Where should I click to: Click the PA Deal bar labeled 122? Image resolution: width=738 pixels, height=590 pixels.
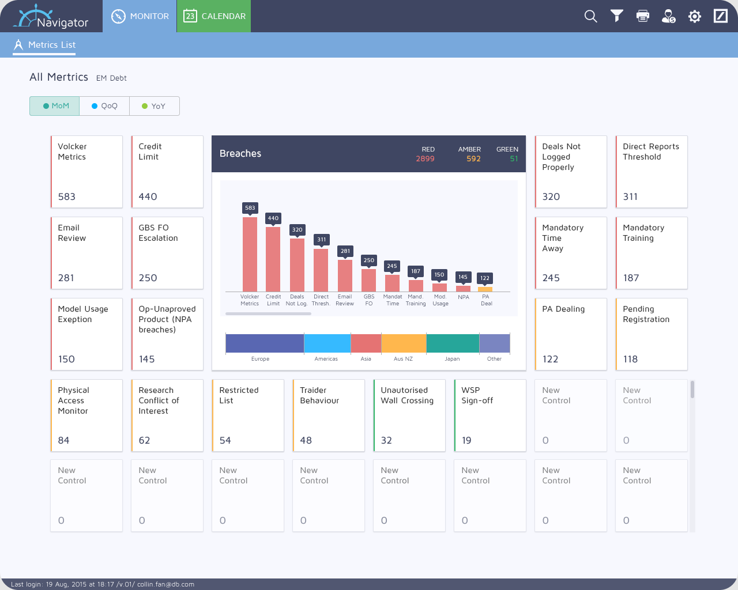pyautogui.click(x=485, y=289)
